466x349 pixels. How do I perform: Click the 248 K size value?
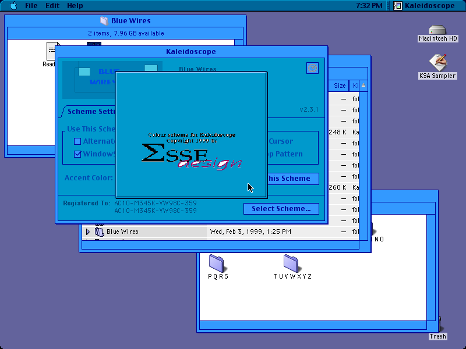point(338,133)
